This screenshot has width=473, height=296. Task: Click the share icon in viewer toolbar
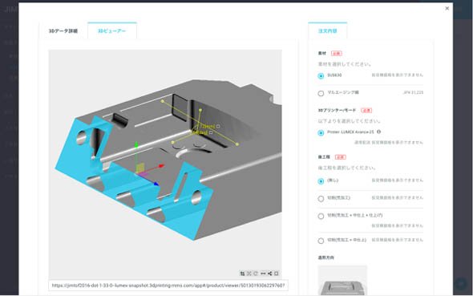click(x=269, y=274)
